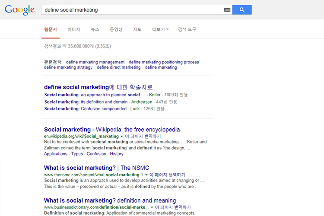Open 'Social marketing: Confusion compounded' article
The width and height of the screenshot is (324, 216).
[x=86, y=109]
